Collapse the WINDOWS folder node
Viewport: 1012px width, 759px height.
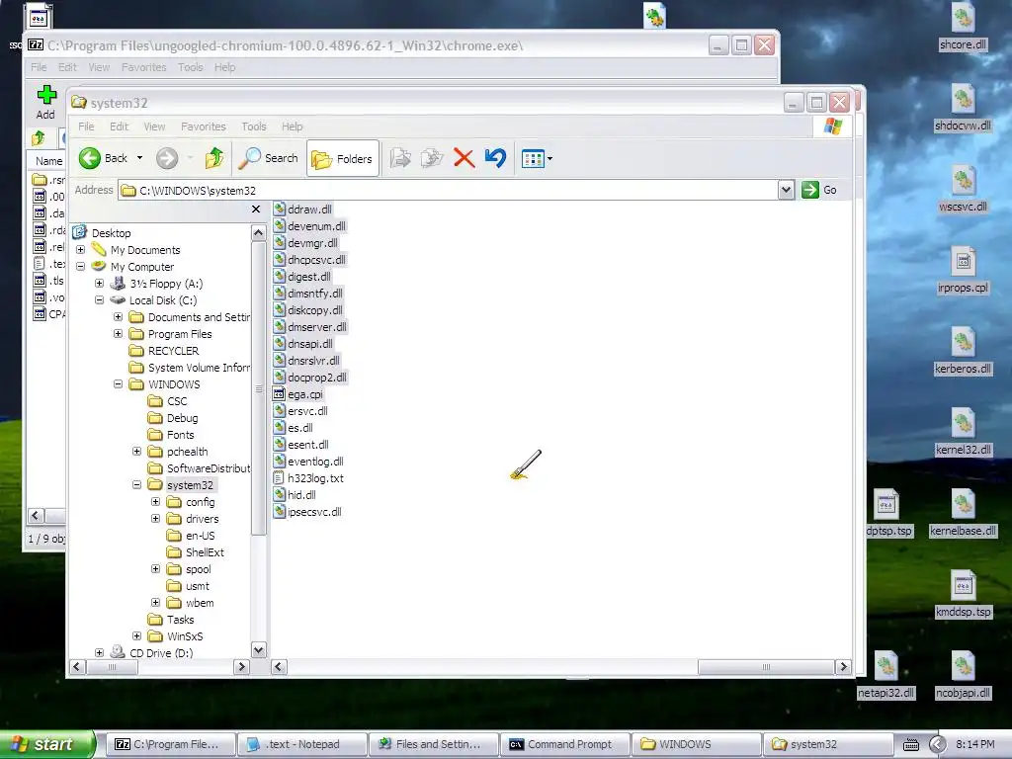pyautogui.click(x=119, y=384)
